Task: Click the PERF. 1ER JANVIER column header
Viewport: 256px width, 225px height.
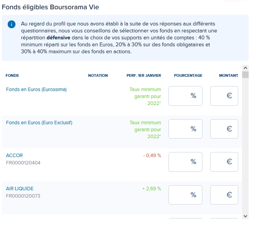Action: [144, 76]
